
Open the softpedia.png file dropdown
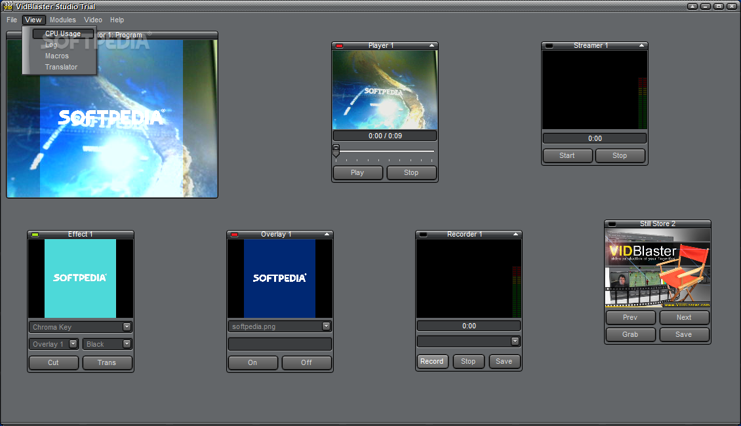coord(326,326)
